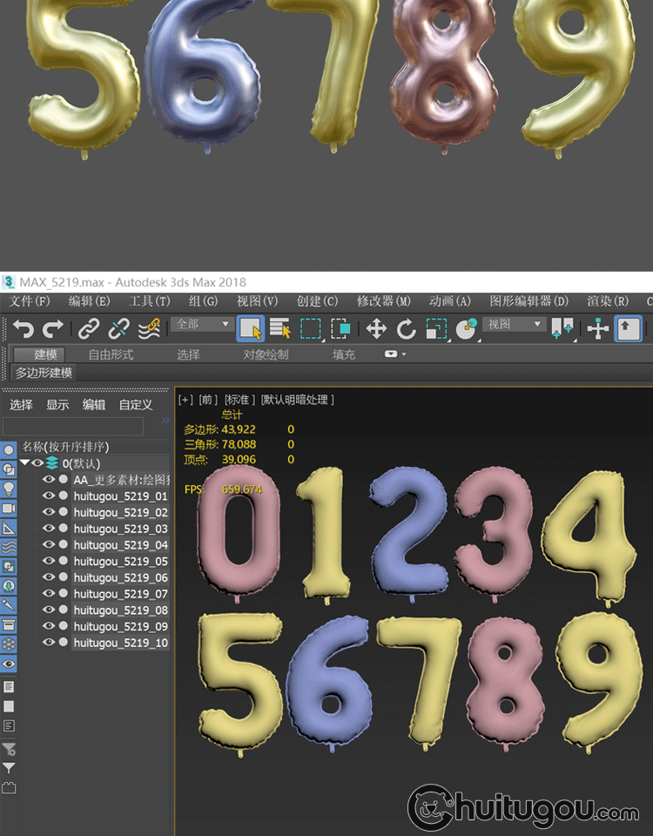
Task: Collapse the 0(默认) layer tree
Action: pyautogui.click(x=25, y=463)
